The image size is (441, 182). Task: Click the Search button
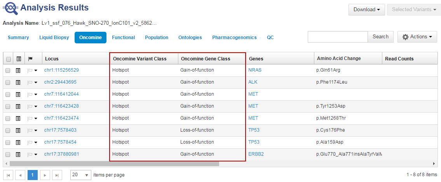(x=380, y=37)
